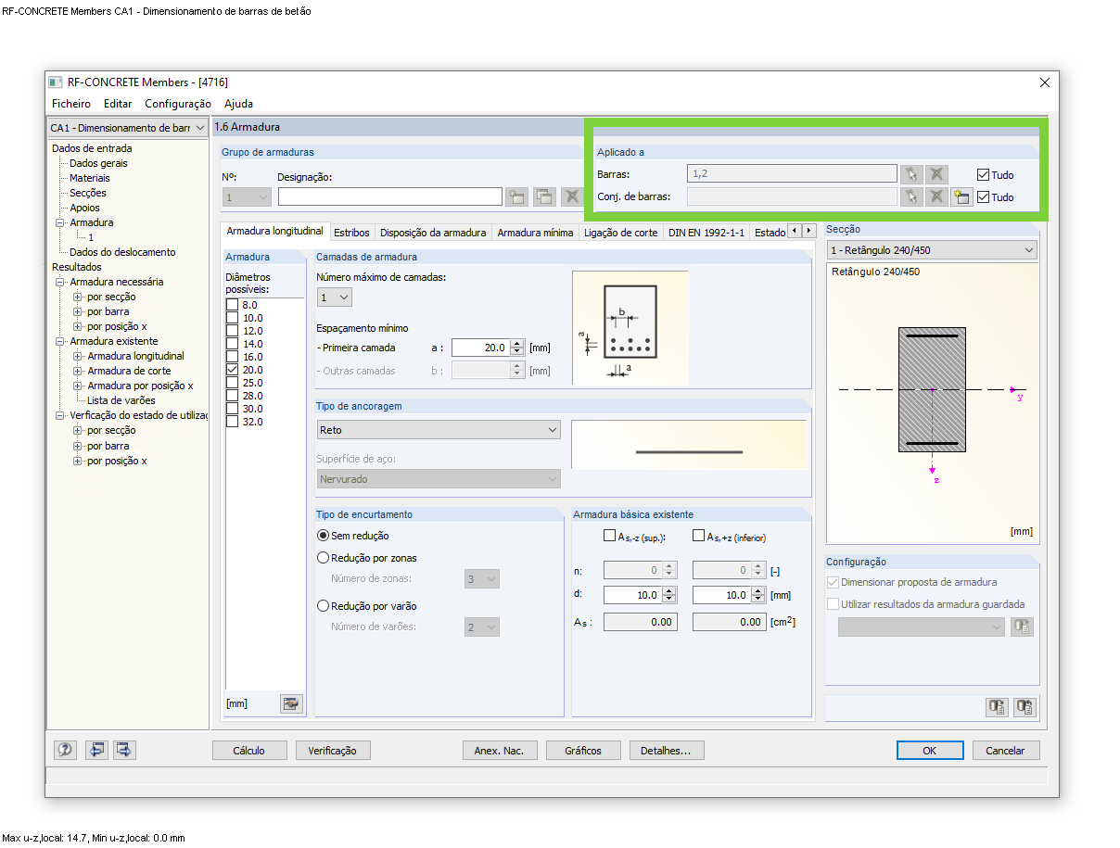1120x848 pixels.
Task: Toggle Tudo checkbox for Conj. de barras
Action: 984,196
